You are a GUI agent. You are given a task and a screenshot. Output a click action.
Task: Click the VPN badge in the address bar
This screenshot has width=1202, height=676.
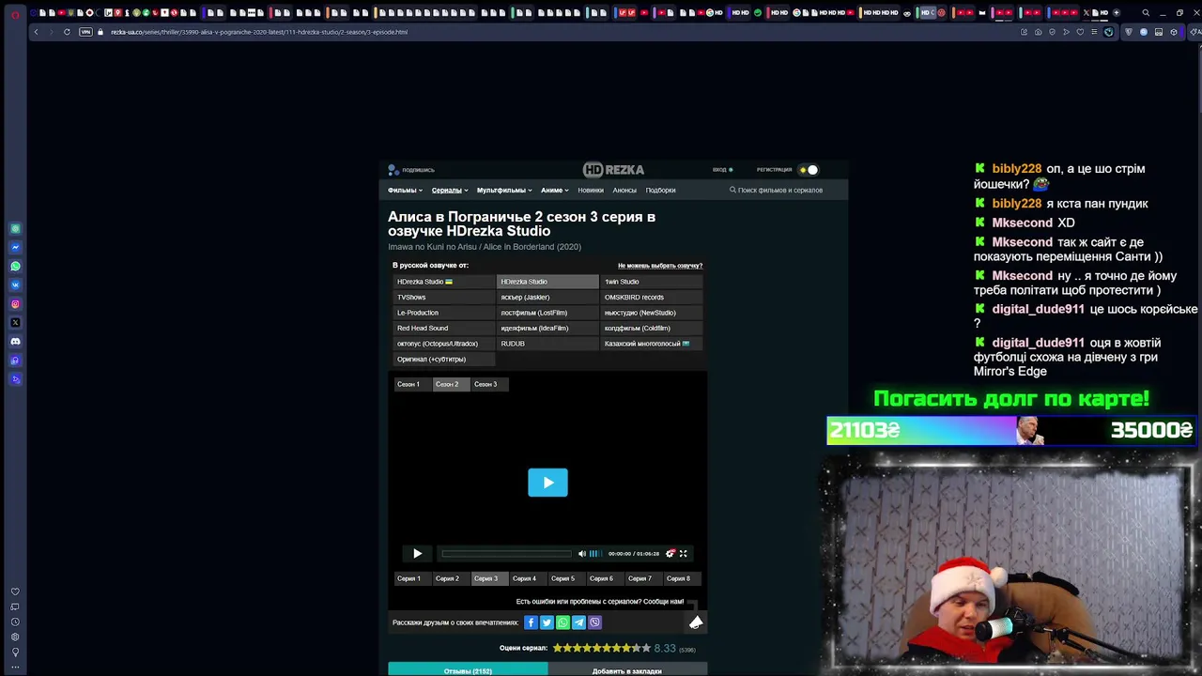[86, 32]
